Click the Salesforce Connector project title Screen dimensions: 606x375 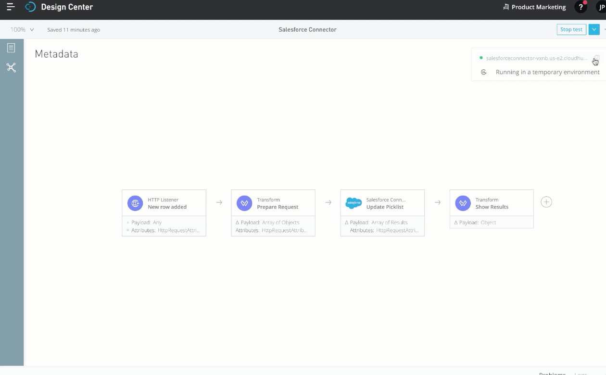coord(307,29)
